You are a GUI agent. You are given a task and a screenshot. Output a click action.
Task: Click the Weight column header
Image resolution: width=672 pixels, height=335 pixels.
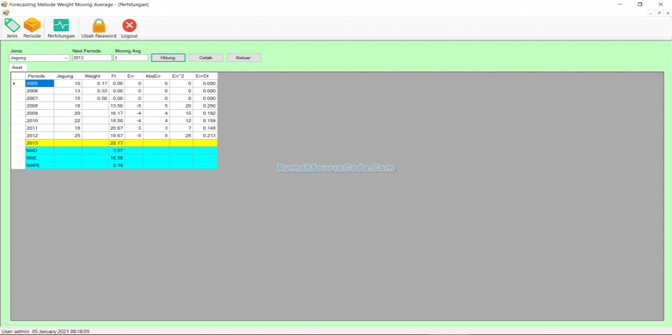click(93, 76)
